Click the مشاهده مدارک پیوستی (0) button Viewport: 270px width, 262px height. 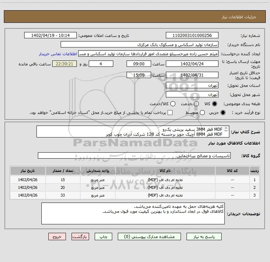tap(149, 237)
